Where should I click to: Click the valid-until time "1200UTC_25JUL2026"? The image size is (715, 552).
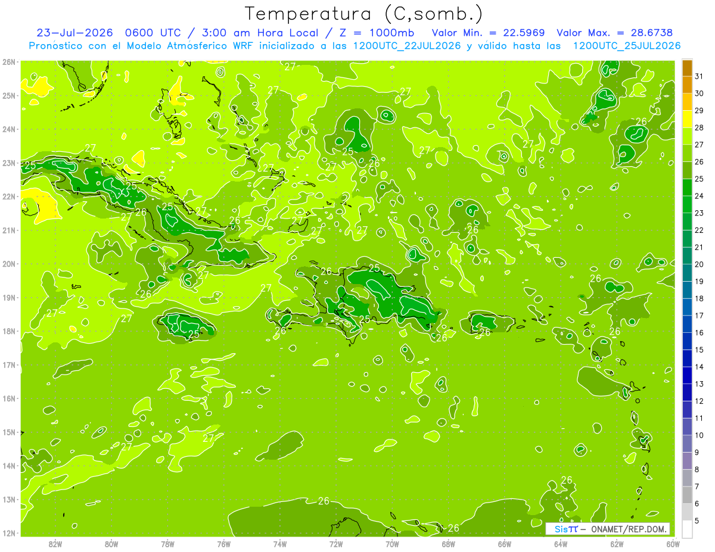[626, 46]
